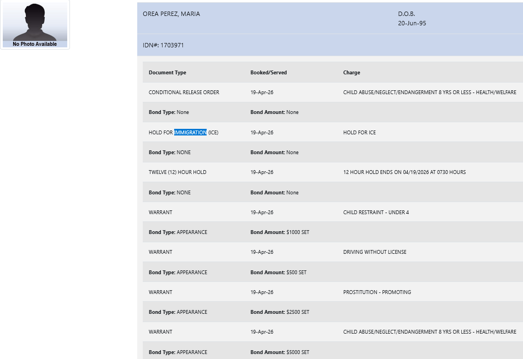Click the $500 SET bond amount
The height and width of the screenshot is (359, 523).
[x=296, y=273]
